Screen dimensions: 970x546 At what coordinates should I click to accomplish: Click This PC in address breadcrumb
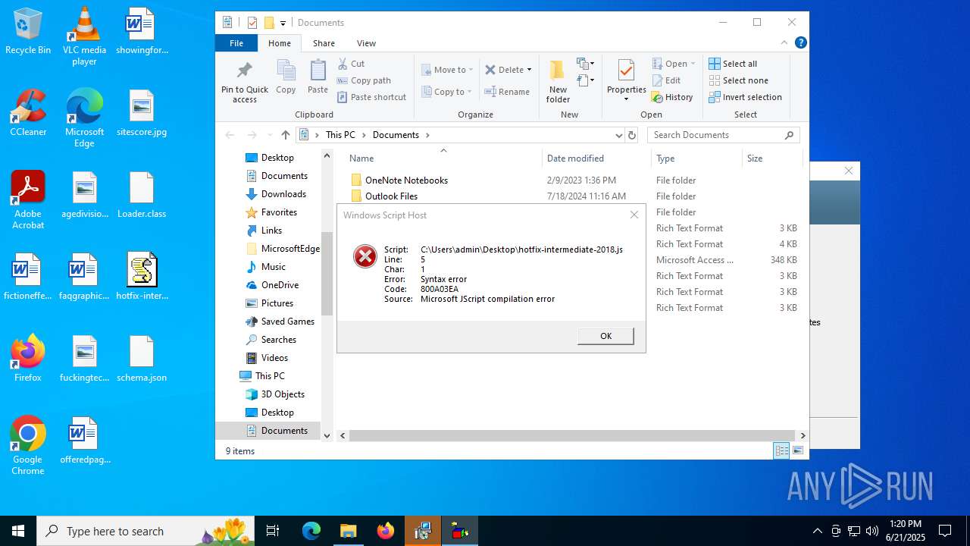pos(340,135)
